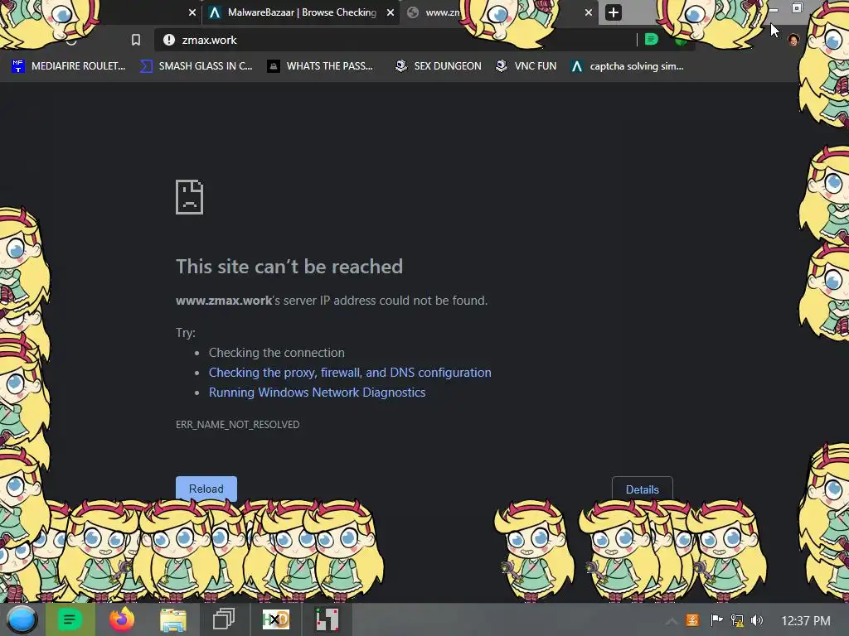Open HxD hex editor from taskbar
This screenshot has width=849, height=636.
(x=275, y=619)
